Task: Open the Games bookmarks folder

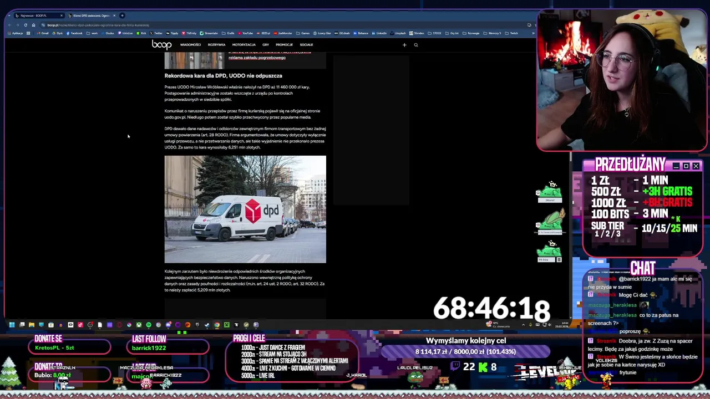Action: [303, 33]
